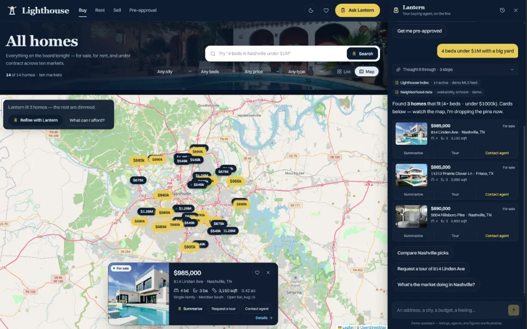This screenshot has width=527, height=329.
Task: Click Contact agent in map popup
Action: point(257,309)
